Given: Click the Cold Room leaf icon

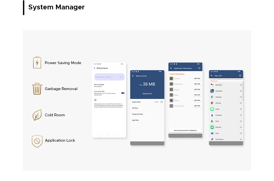Looking at the screenshot, I should [x=37, y=115].
